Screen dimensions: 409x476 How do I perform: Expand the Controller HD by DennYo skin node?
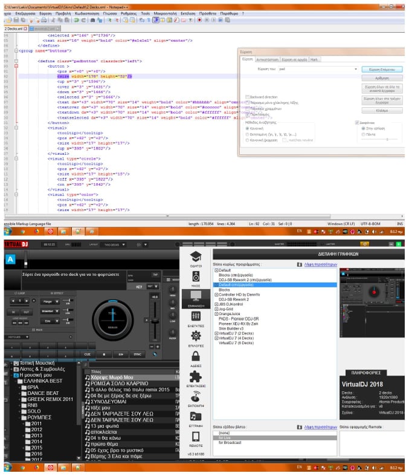[216, 295]
